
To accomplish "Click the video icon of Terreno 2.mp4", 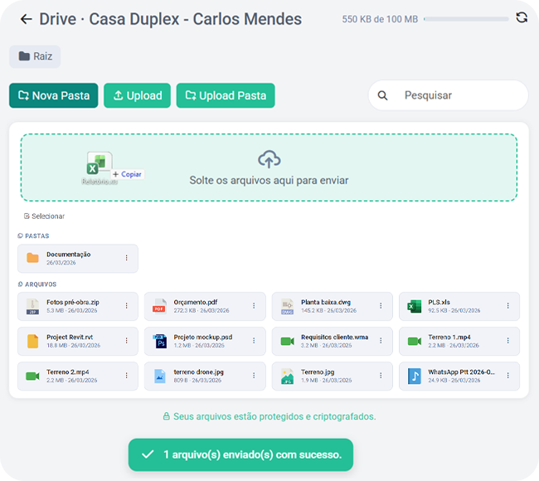I will tap(32, 377).
